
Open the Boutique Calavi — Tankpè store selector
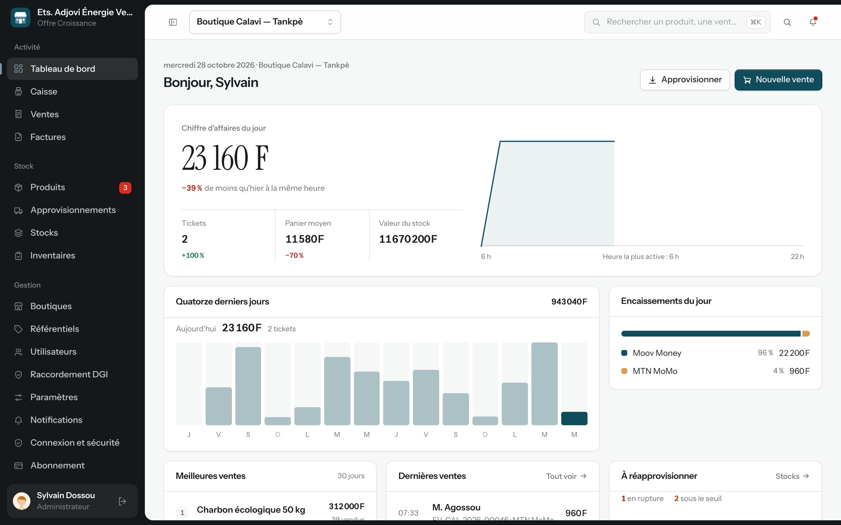[265, 22]
